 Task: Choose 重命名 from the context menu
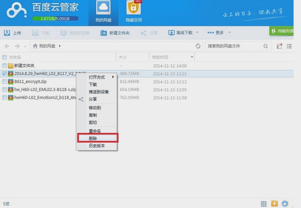[95, 131]
